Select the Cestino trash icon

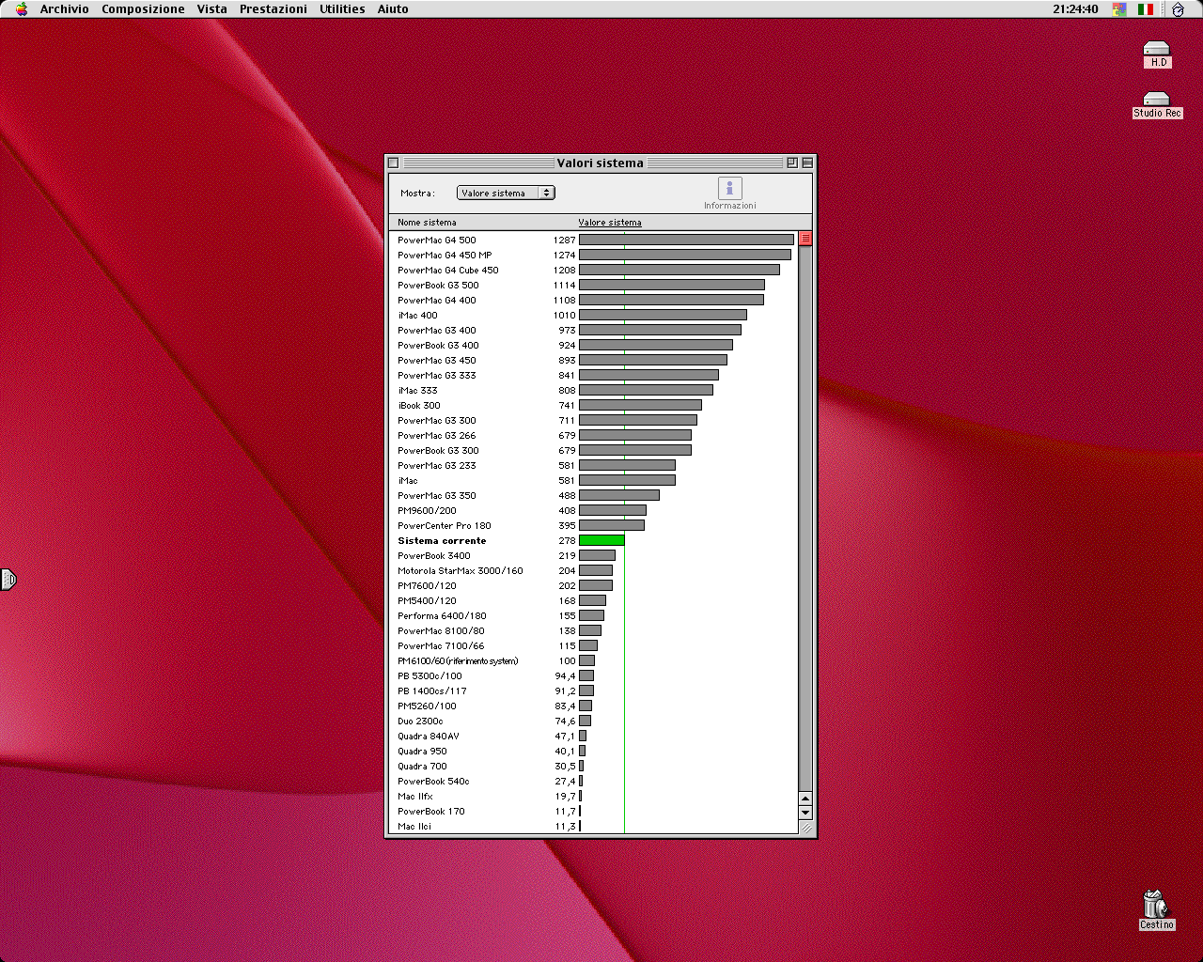click(x=1156, y=910)
